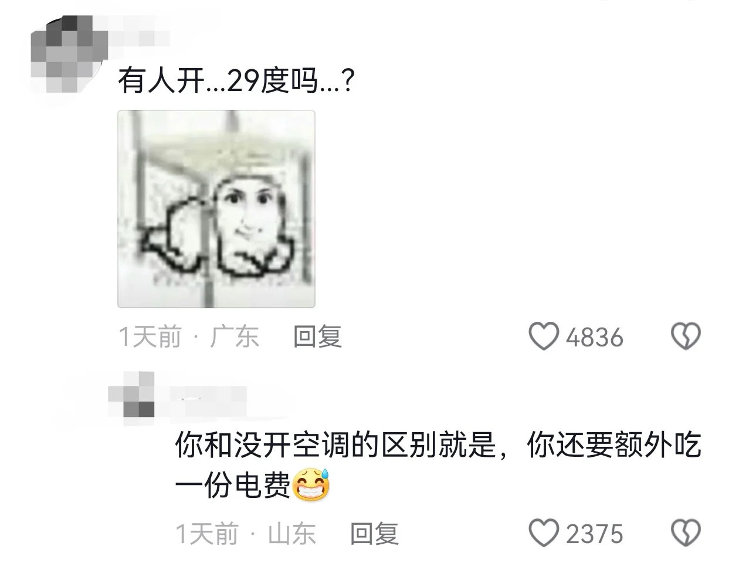739x576 pixels.
Task: Open the second commenter's blurred username
Action: click(x=205, y=396)
